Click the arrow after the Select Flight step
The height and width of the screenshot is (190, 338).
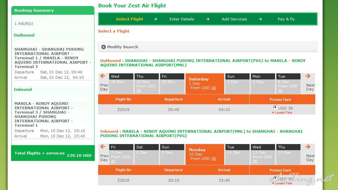155,19
